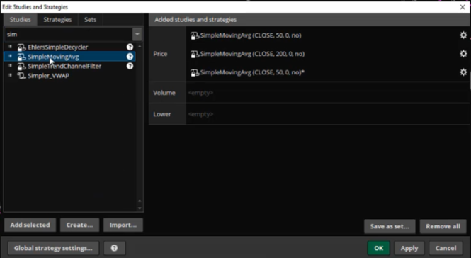Switch to the Studies tab
Screen dimensions: 471x258
tap(21, 20)
